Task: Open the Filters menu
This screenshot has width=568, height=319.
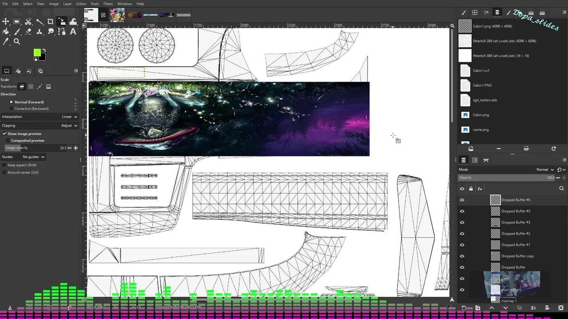Action: point(108,4)
